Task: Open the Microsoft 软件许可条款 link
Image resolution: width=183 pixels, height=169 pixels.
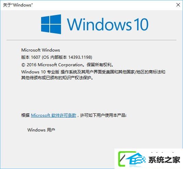Action: pyautogui.click(x=53, y=115)
